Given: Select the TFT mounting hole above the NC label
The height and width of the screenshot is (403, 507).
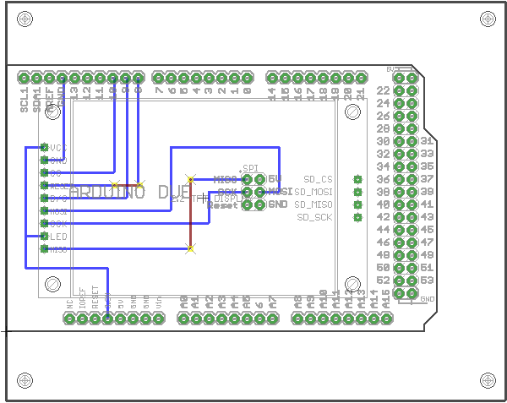Looking at the screenshot, I should (x=52, y=284).
